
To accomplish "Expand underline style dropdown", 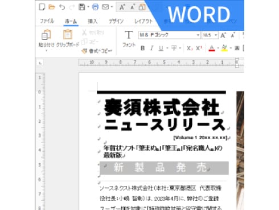I will coord(167,49).
